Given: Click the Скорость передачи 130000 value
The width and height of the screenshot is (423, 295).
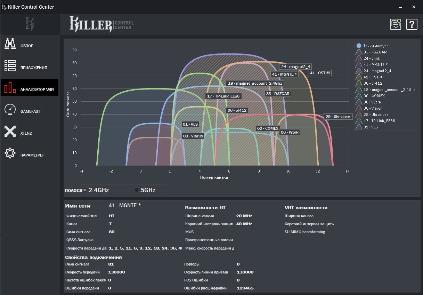Looking at the screenshot, I should [116, 272].
